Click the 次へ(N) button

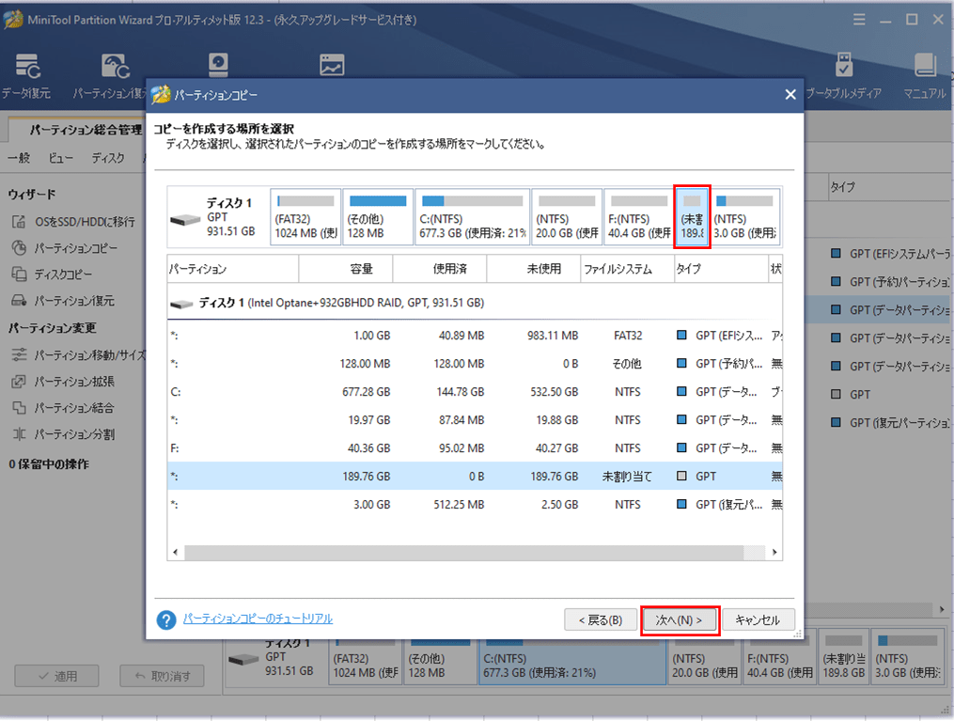pyautogui.click(x=679, y=620)
